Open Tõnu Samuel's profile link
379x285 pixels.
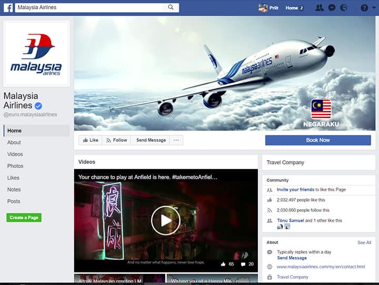(291, 220)
